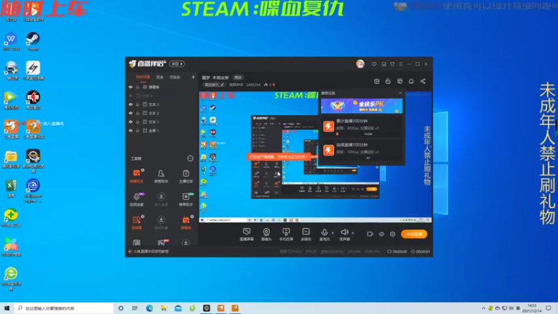Click the user avatar in title bar
The width and height of the screenshot is (558, 314).
pos(360,64)
